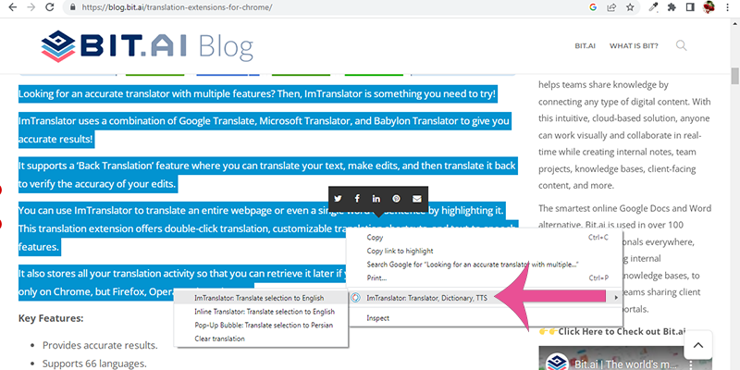This screenshot has height=370, width=740.
Task: Select Clear translation in submenu
Action: [220, 339]
